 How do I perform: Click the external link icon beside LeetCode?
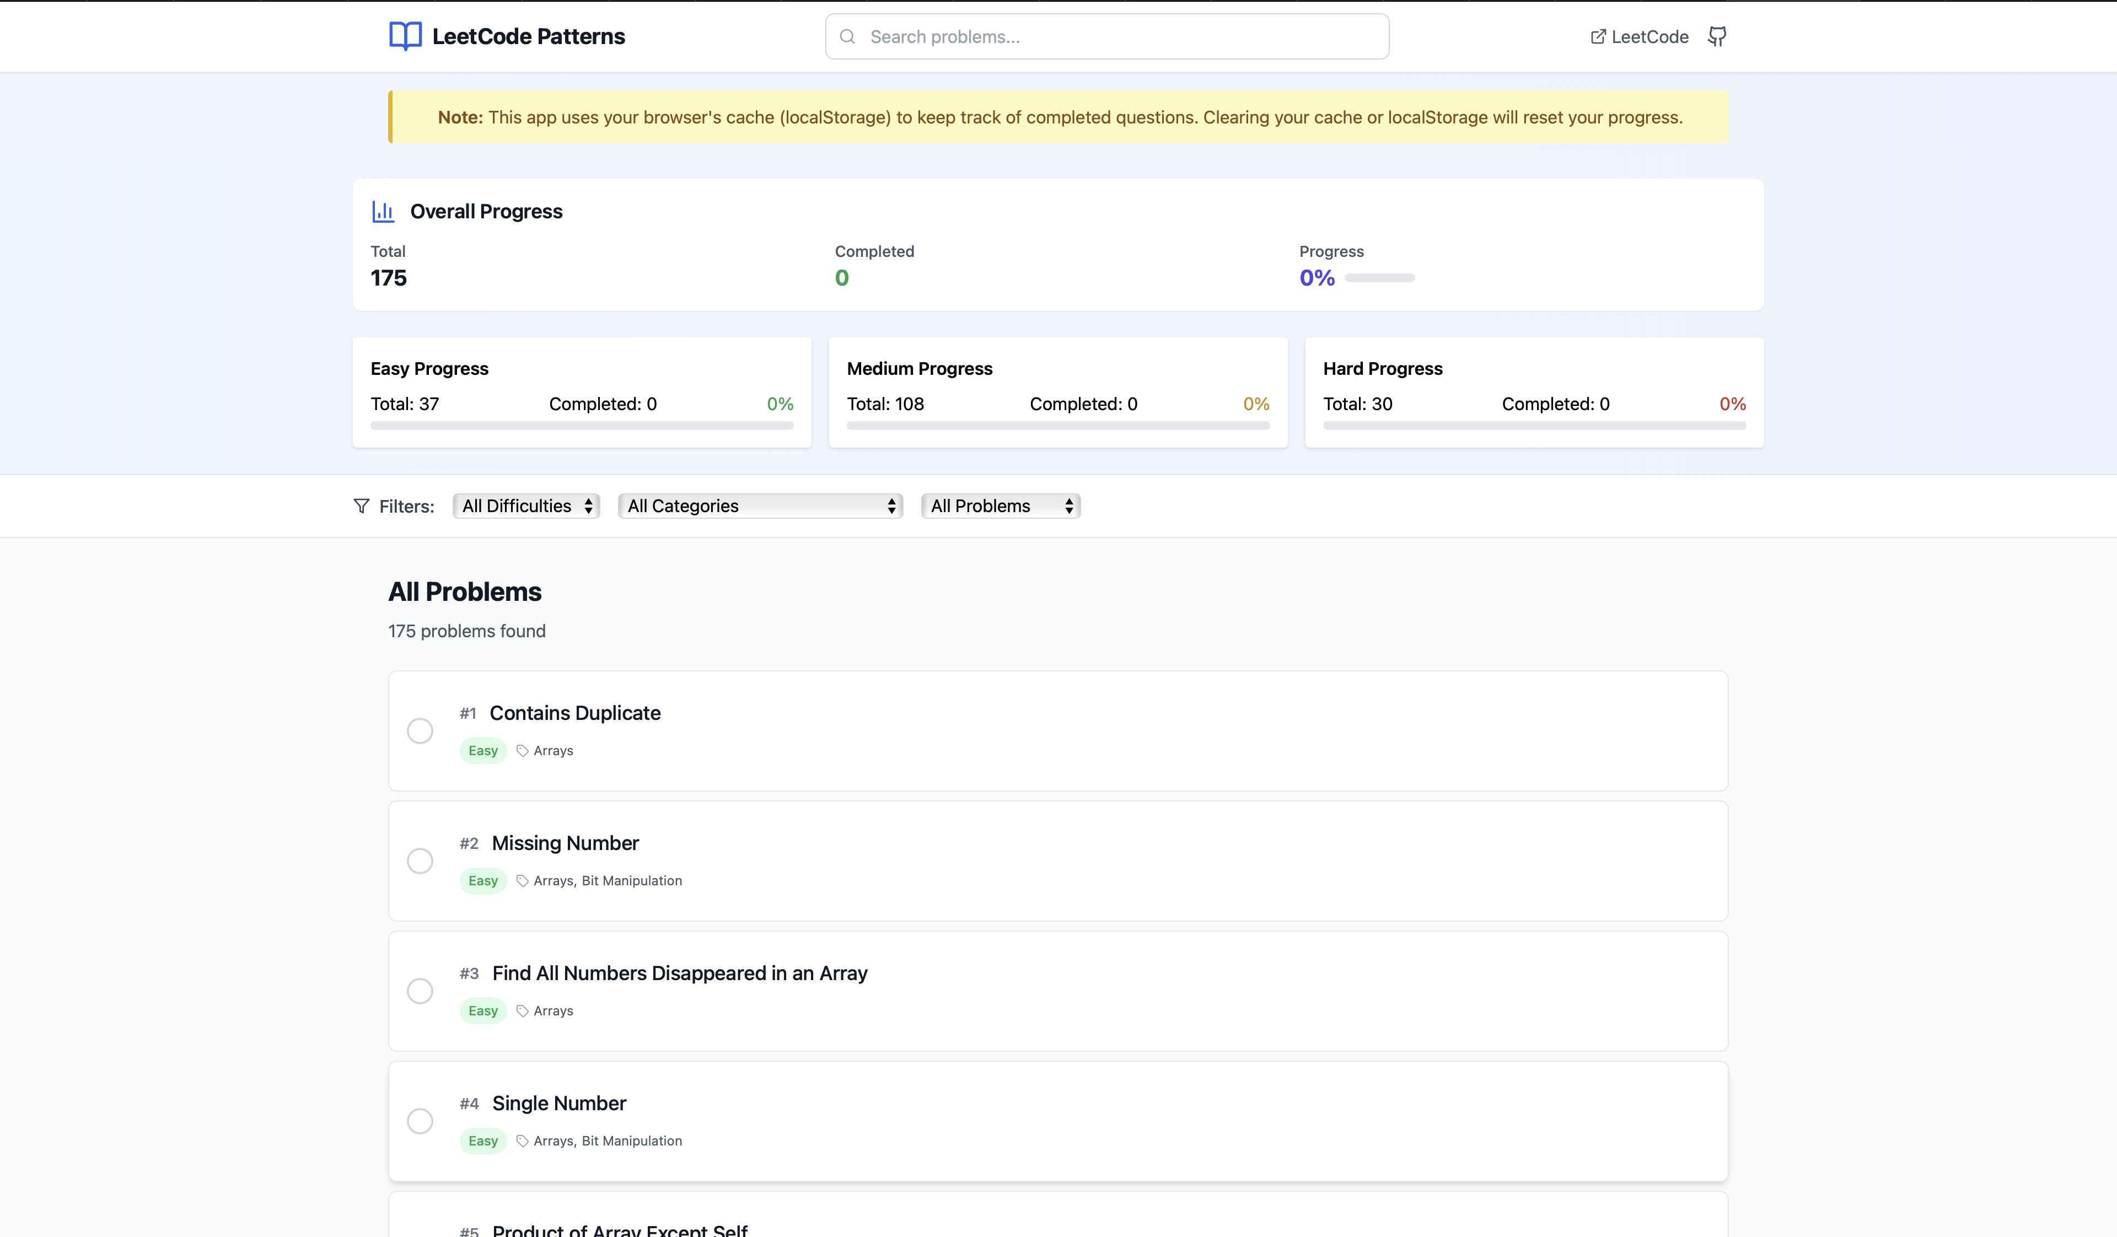click(x=1598, y=37)
